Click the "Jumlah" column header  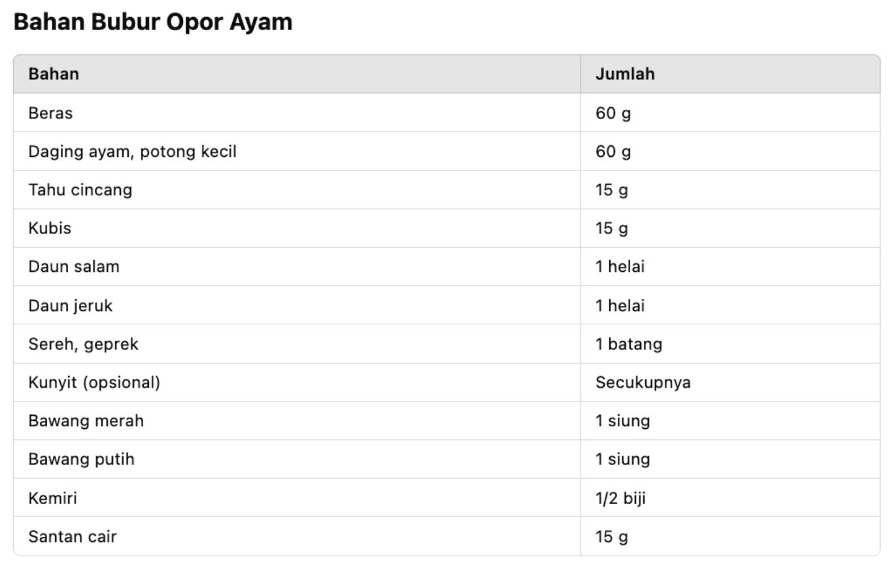[x=624, y=74]
